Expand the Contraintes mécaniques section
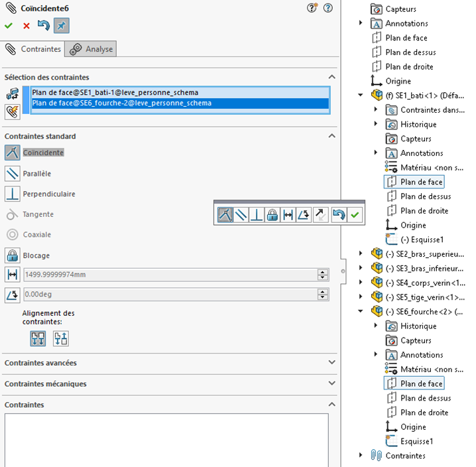Viewport: 476px width, 467px height. click(x=331, y=383)
